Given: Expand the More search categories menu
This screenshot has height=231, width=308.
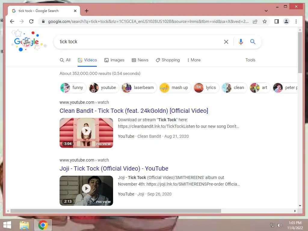Looking at the screenshot, I should (x=194, y=60).
